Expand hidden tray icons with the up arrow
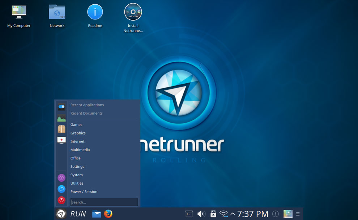 click(x=233, y=214)
